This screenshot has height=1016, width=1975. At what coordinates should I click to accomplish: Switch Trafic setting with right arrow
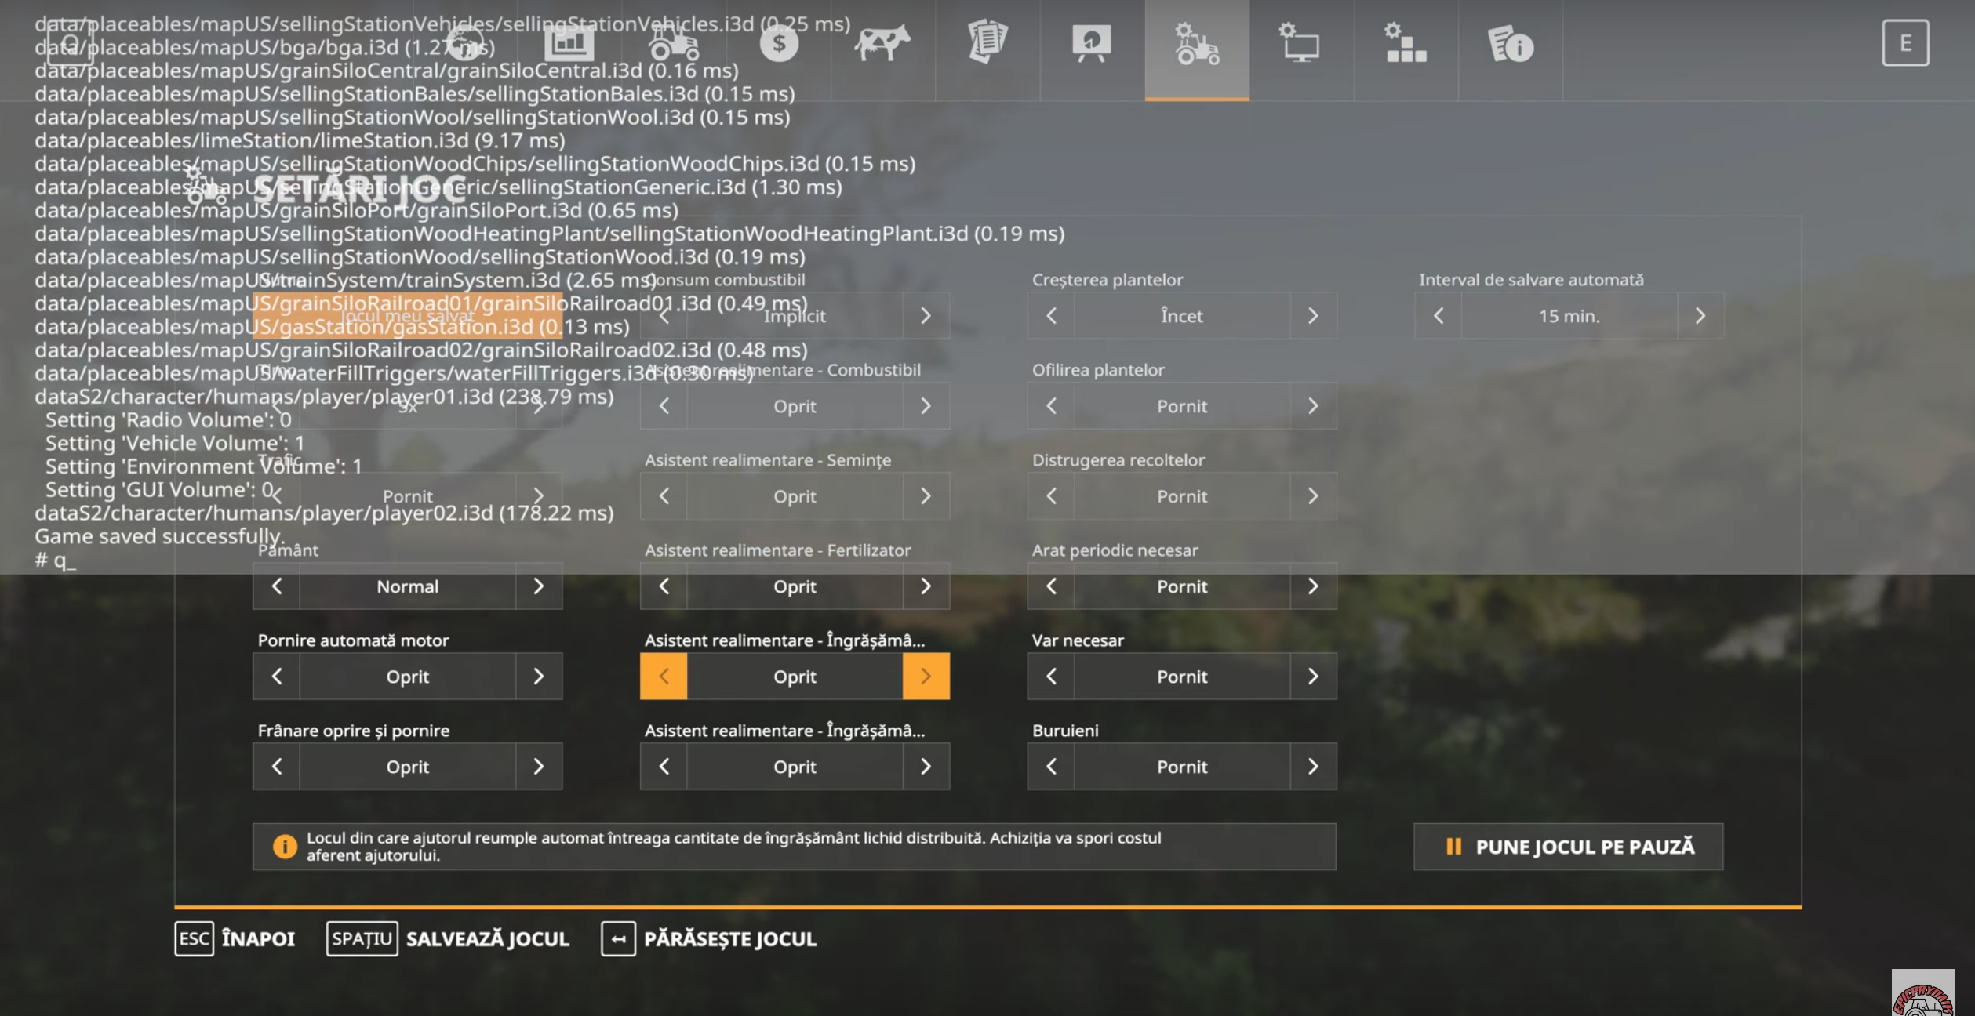pyautogui.click(x=539, y=495)
